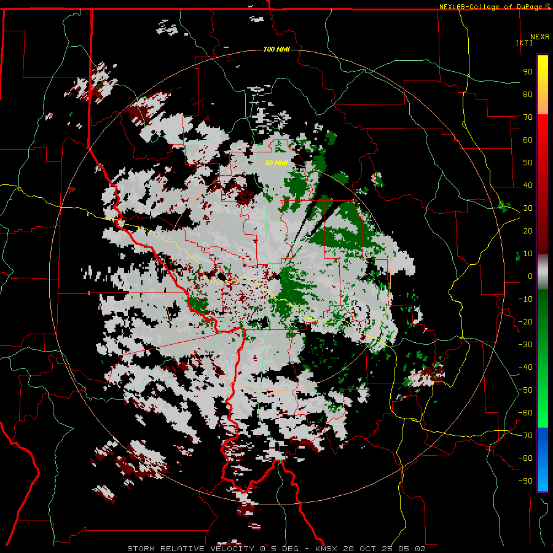Click the 50 NMI range ring label

click(x=277, y=163)
